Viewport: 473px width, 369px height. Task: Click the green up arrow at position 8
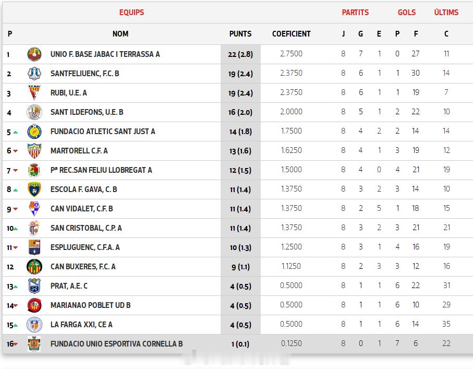[16, 190]
